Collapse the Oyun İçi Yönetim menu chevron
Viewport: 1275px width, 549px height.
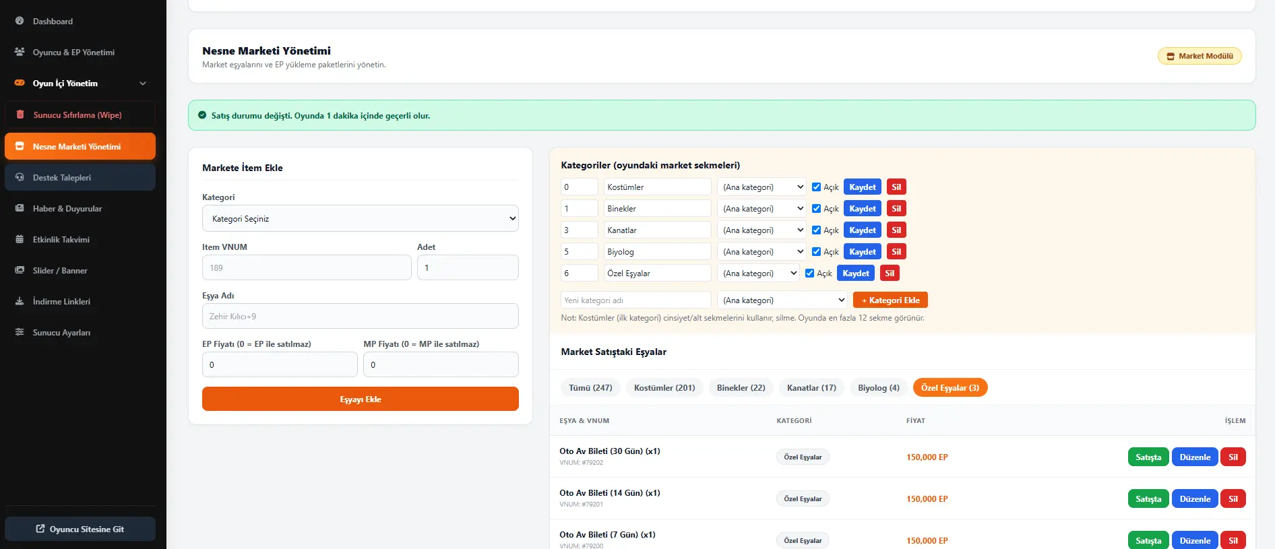click(143, 84)
